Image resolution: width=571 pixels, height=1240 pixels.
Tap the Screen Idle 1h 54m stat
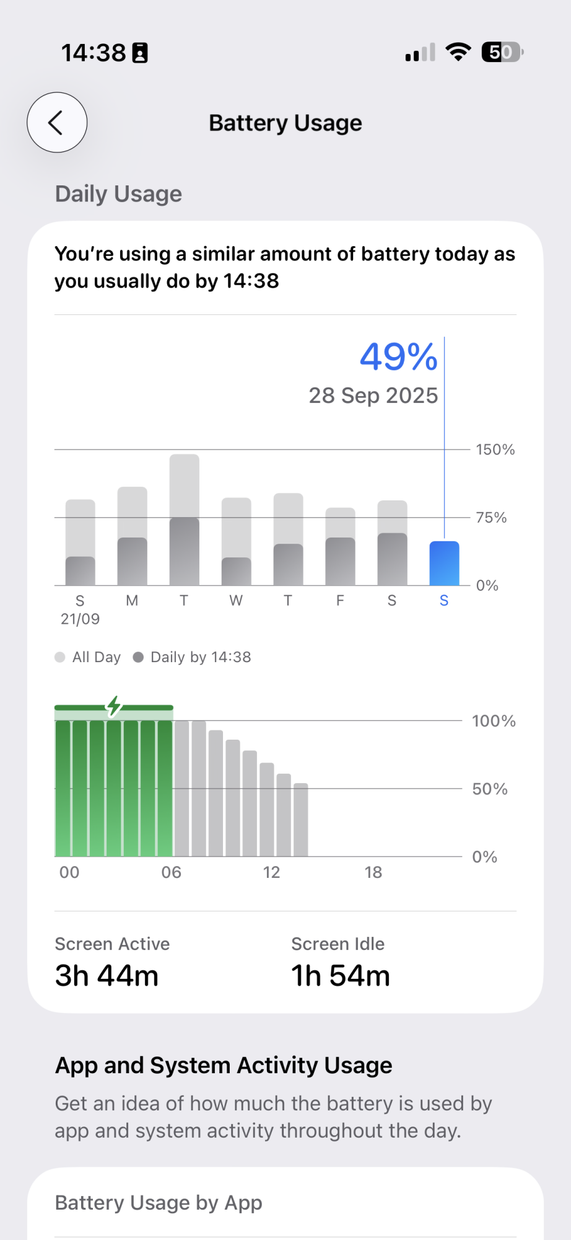341,962
